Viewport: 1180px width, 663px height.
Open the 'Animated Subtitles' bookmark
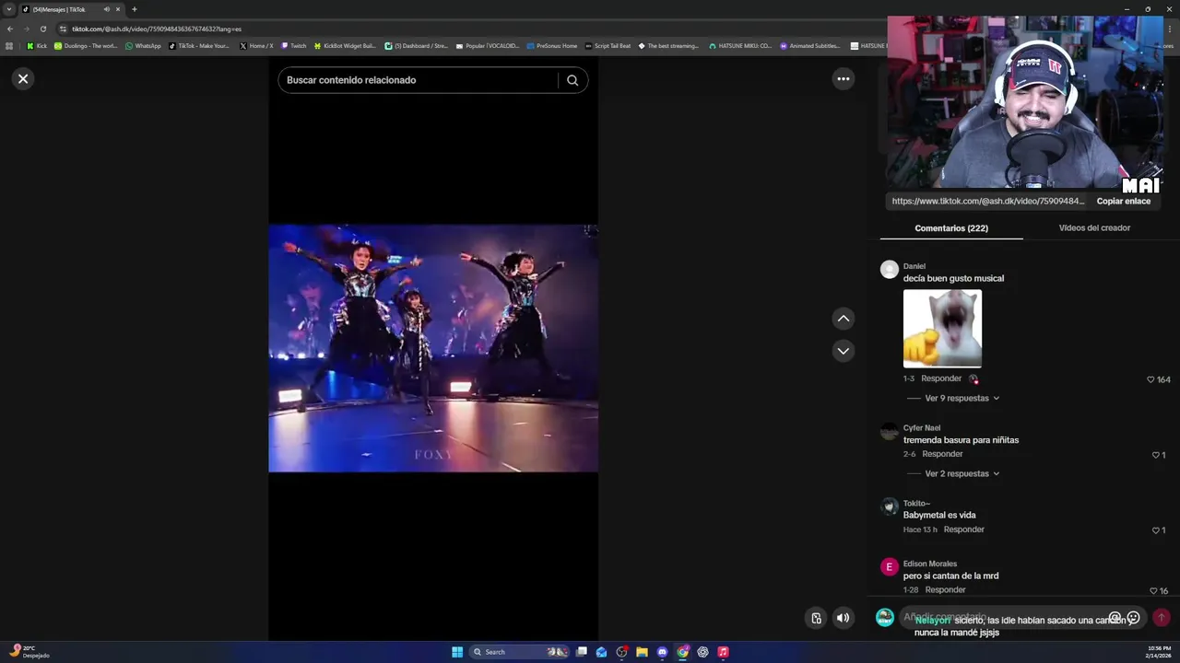[x=809, y=45]
